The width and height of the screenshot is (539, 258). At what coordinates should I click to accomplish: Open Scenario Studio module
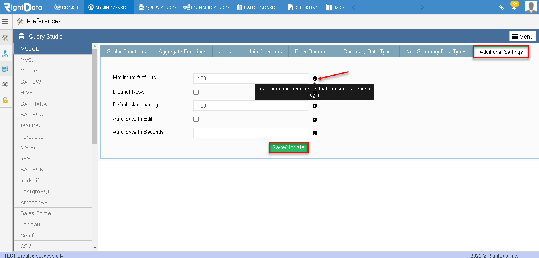coord(206,7)
